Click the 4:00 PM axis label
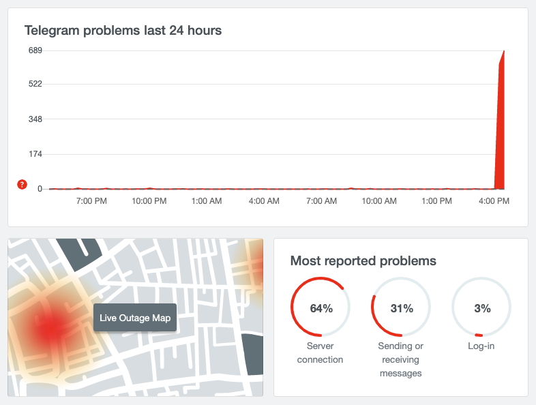The width and height of the screenshot is (536, 405). [x=494, y=201]
